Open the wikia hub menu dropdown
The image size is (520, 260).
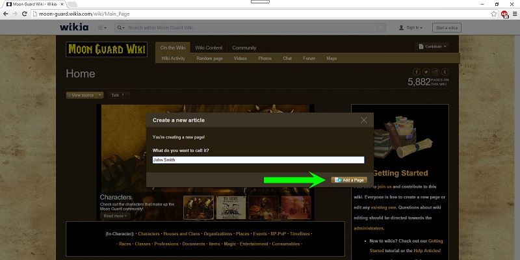(102, 28)
